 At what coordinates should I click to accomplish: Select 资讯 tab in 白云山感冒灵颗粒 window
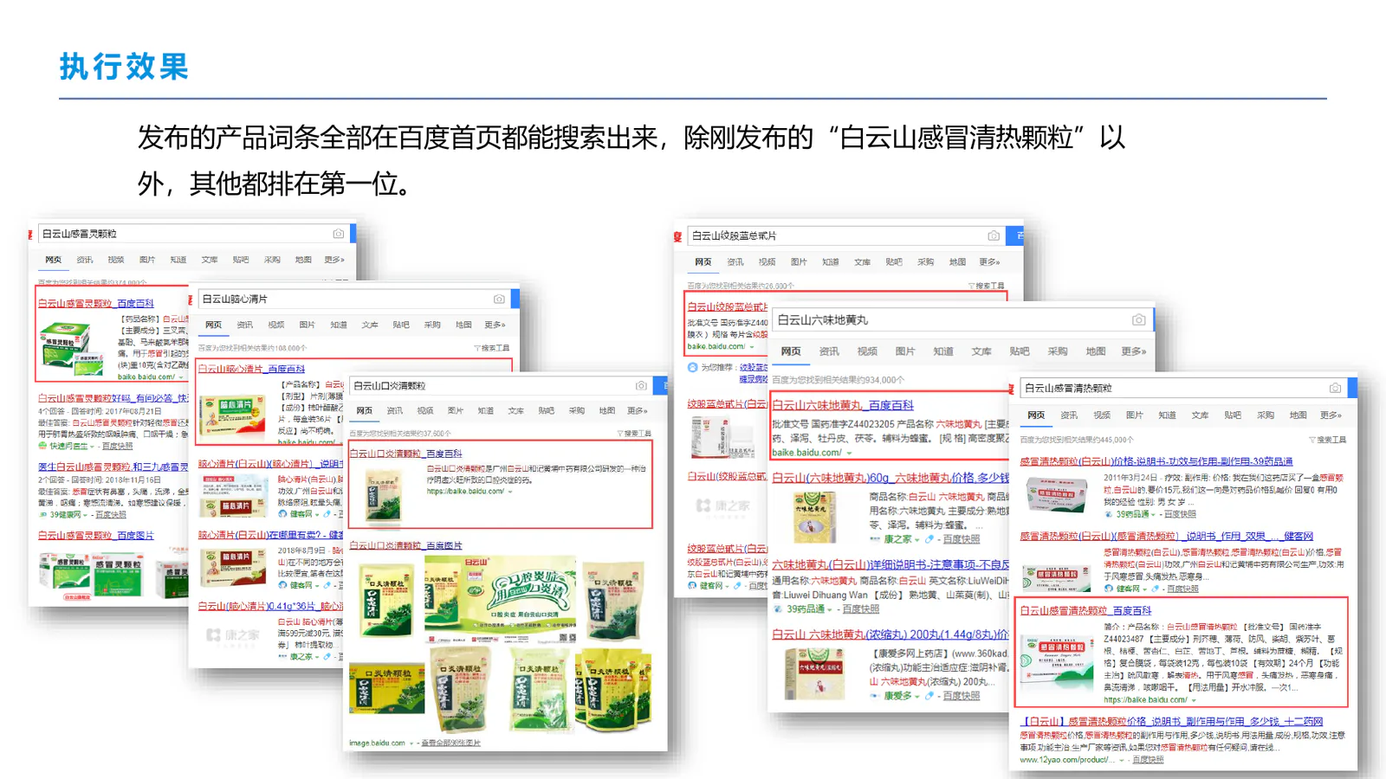point(84,260)
